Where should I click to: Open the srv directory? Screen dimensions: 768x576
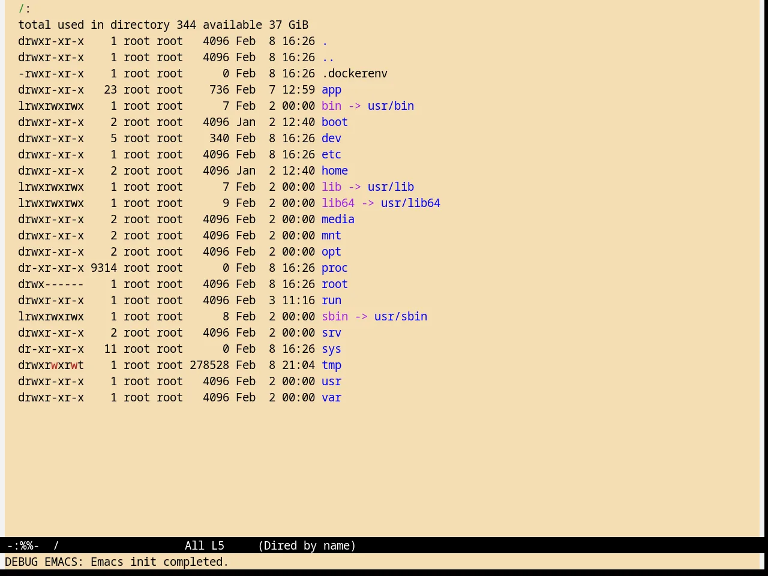pyautogui.click(x=331, y=333)
